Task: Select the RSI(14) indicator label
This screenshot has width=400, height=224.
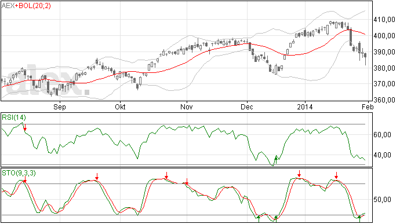Action: [x=14, y=117]
